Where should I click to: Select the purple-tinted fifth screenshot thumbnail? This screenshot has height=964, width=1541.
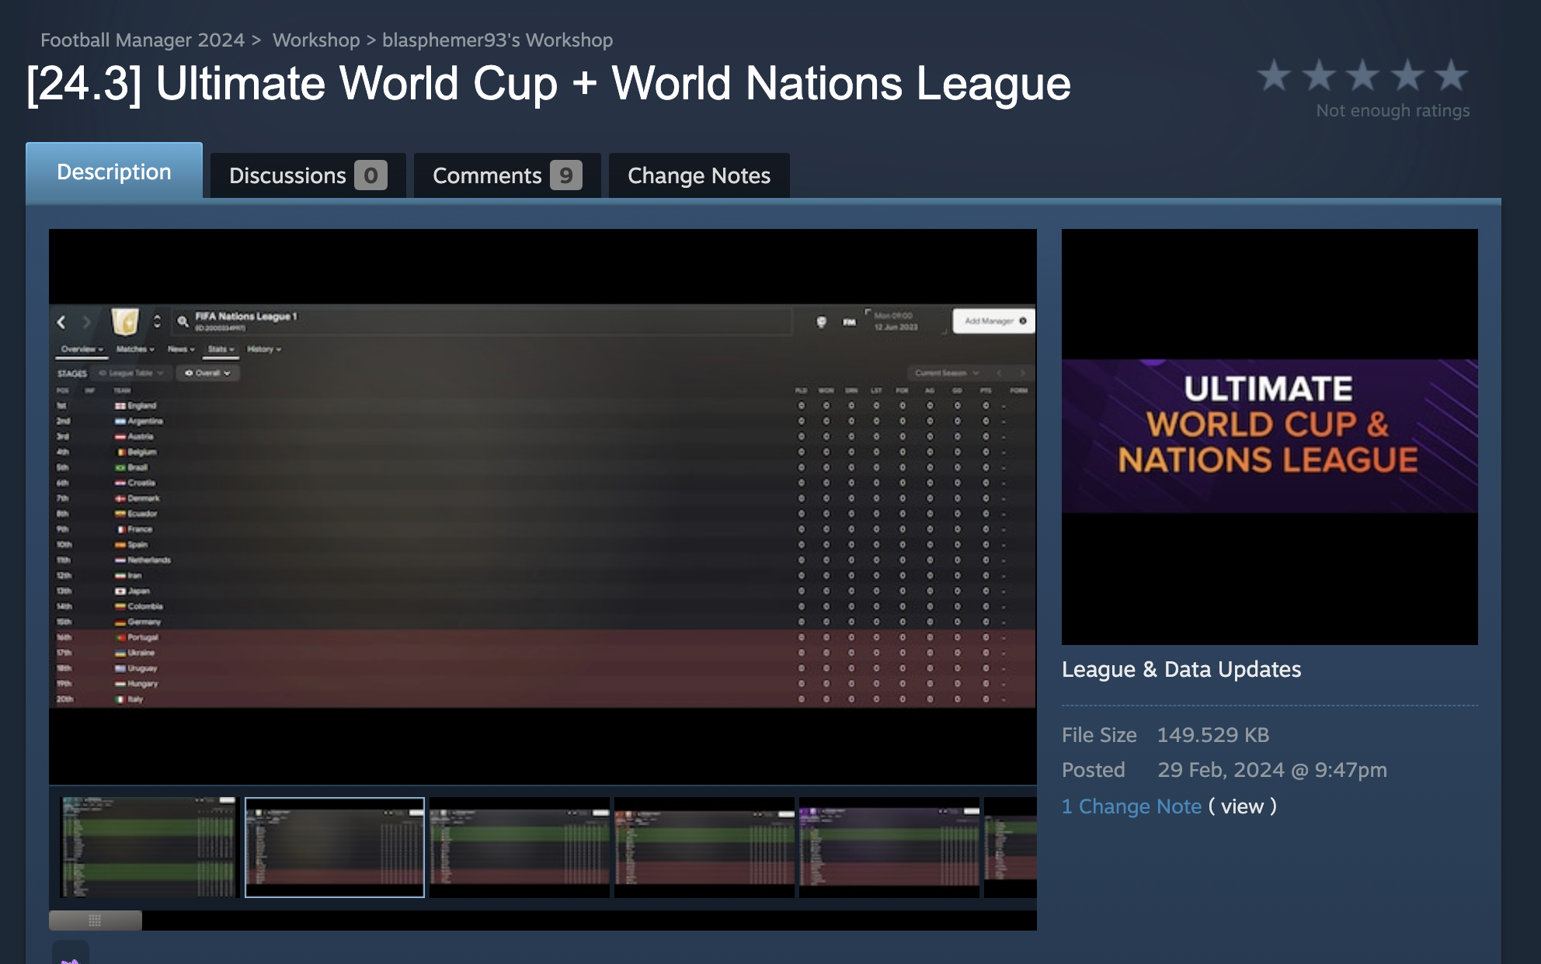889,847
